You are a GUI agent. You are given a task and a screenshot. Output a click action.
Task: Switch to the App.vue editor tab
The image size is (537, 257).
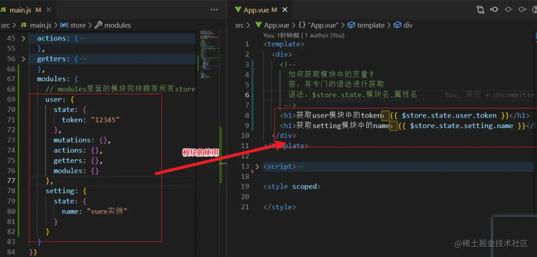[x=255, y=10]
